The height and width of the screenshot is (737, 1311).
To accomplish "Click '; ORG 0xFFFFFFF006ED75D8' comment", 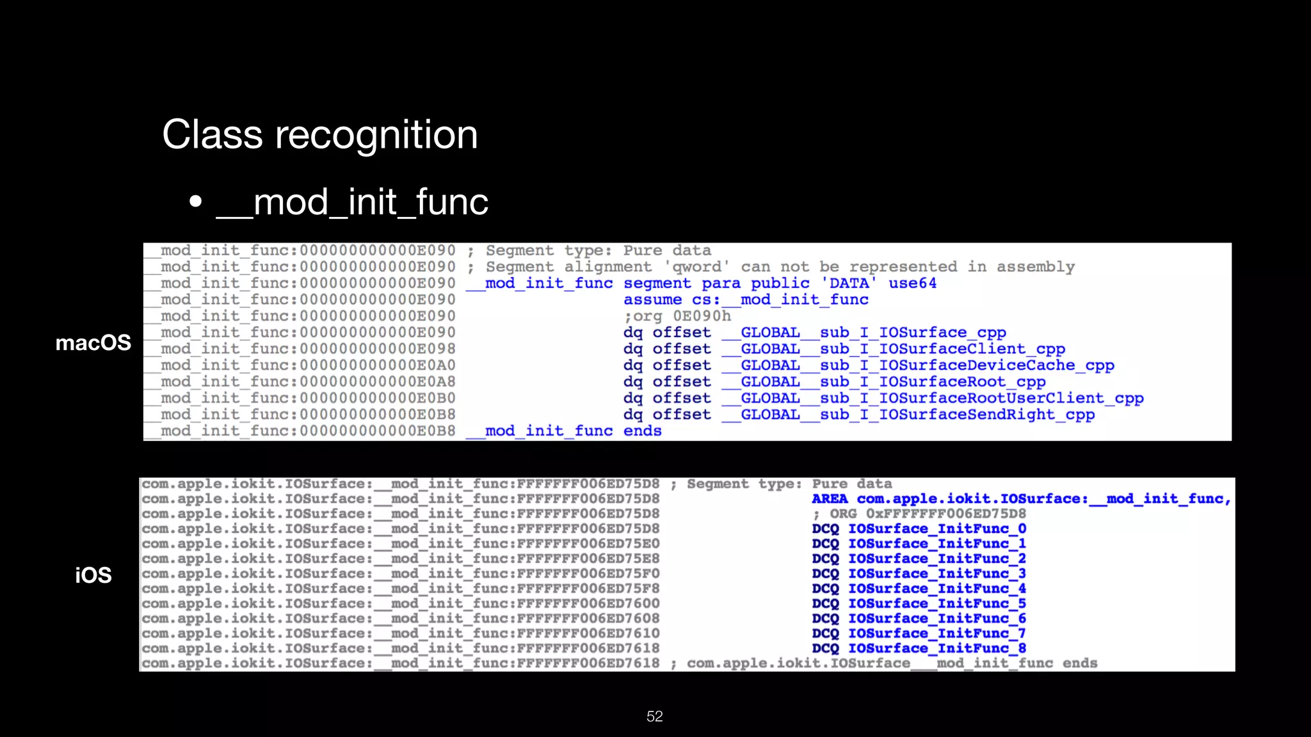I will [x=919, y=514].
